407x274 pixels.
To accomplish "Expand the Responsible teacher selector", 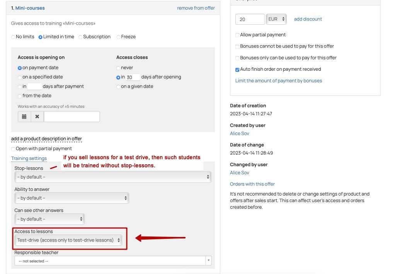I will click(113, 261).
